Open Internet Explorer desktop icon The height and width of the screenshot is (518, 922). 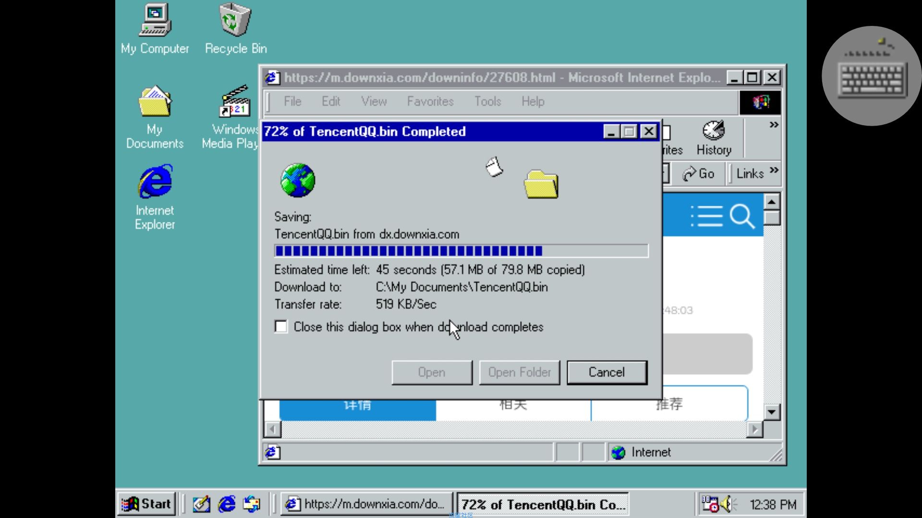point(155,198)
